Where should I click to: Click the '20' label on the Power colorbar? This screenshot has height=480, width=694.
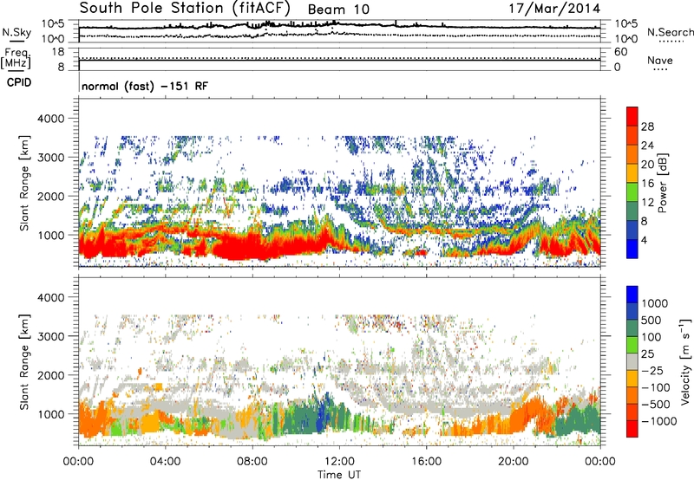point(647,165)
